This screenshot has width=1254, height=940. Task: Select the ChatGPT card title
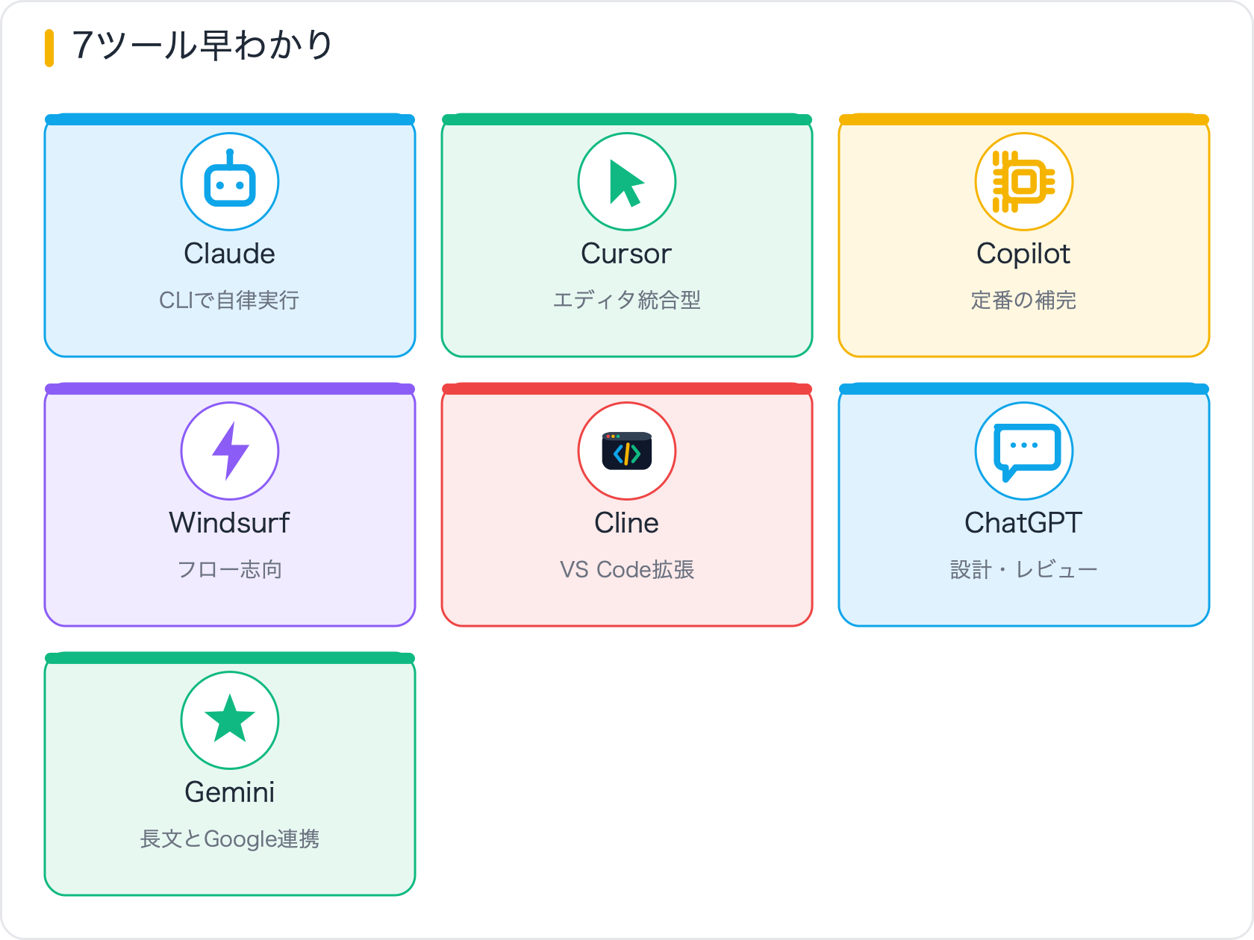[x=1024, y=523]
